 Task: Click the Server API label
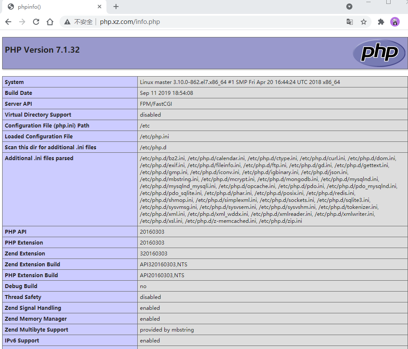tap(19, 104)
